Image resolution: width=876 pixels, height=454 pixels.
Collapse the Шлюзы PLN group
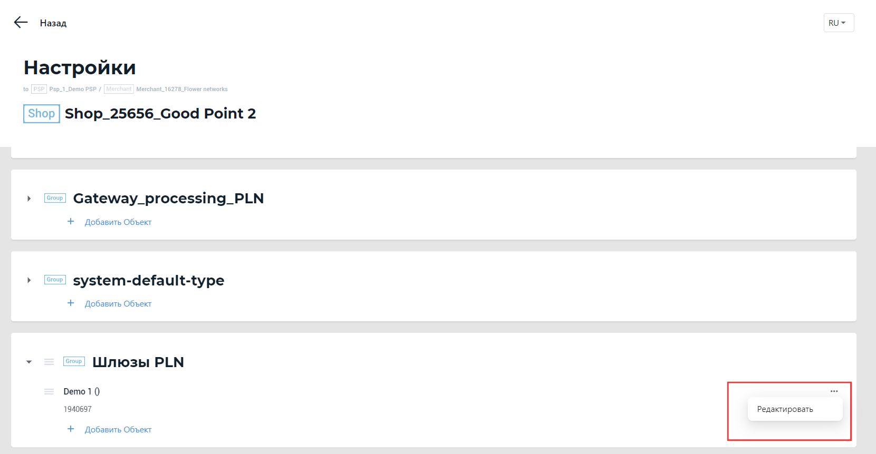pos(29,362)
